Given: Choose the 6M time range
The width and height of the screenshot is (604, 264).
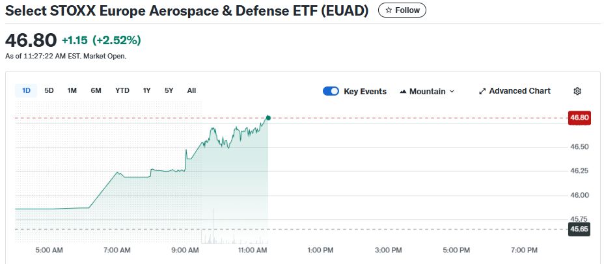Looking at the screenshot, I should 96,90.
